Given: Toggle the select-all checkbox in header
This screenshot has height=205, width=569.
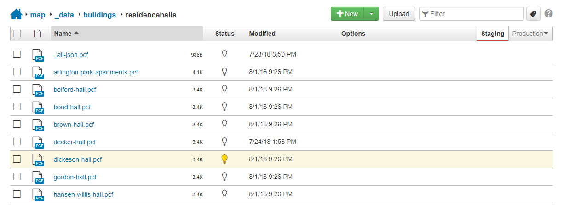Looking at the screenshot, I should coord(17,34).
